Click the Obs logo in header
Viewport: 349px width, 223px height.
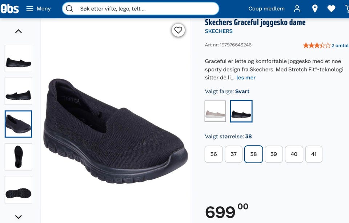(x=9, y=9)
